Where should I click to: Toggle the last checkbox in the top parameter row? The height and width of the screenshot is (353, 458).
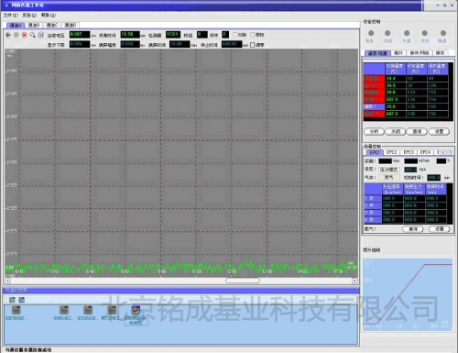tap(252, 35)
